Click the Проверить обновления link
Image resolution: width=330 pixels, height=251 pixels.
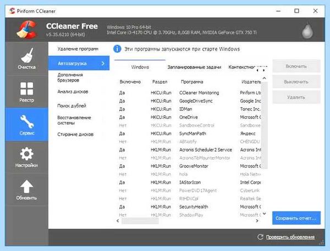[290, 237]
